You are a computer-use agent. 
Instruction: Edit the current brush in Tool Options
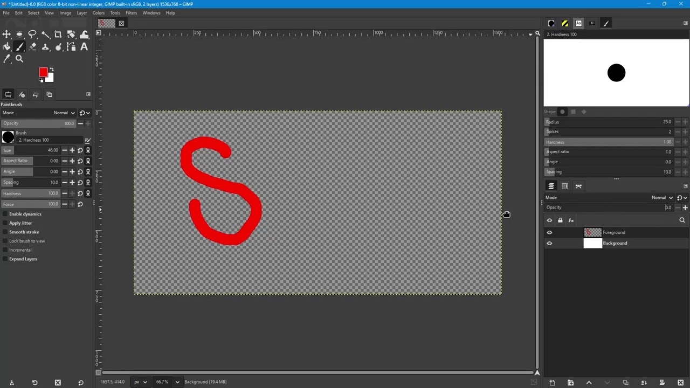[x=87, y=141]
